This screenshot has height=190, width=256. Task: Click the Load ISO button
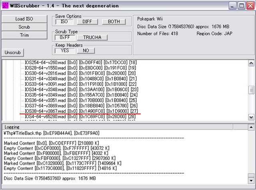coord(24,19)
